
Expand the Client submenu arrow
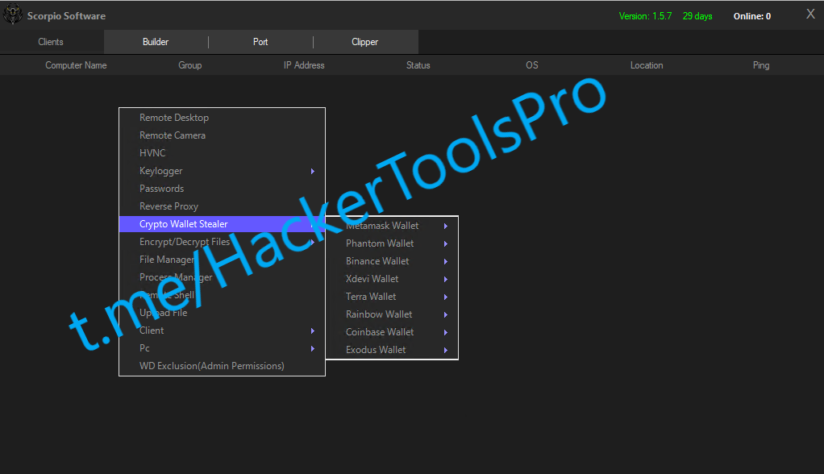[313, 331]
